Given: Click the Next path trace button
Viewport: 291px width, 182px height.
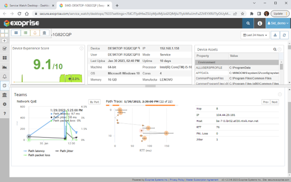Looking at the screenshot, I should coord(275,102).
